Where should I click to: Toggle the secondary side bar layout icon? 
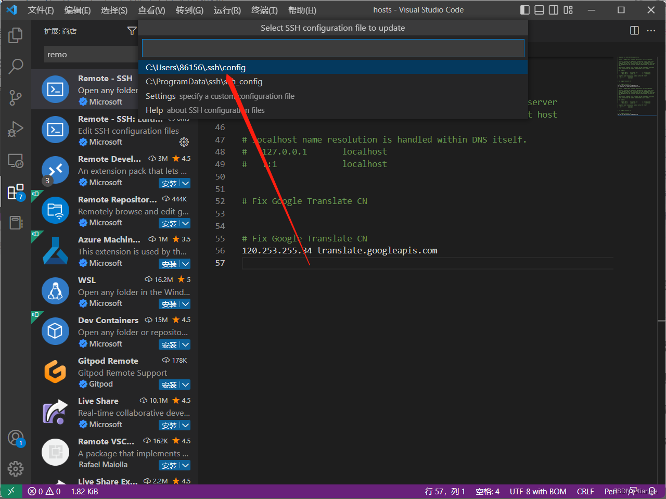tap(554, 10)
